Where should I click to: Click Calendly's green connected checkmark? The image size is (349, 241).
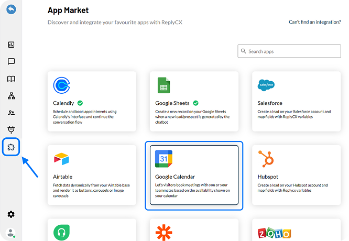pos(80,103)
